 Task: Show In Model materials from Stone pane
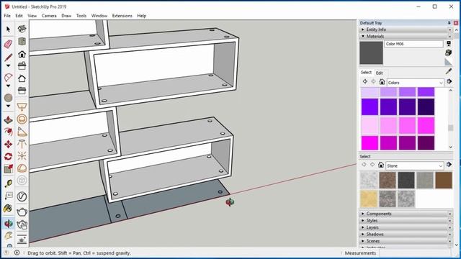point(381,165)
